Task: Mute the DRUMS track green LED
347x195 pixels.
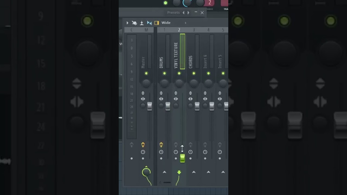Action: click(164, 73)
